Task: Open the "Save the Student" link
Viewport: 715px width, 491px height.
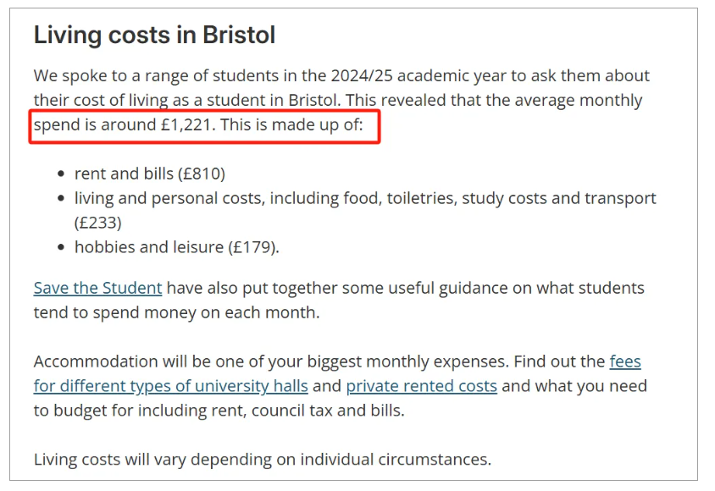Action: tap(97, 288)
